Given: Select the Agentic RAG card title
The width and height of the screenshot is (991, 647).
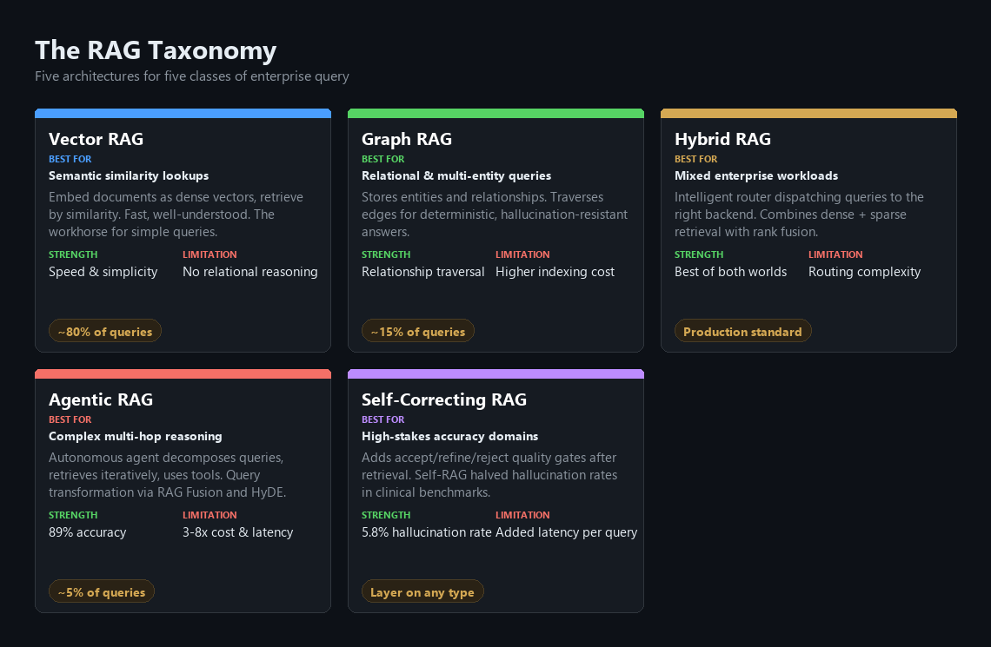Looking at the screenshot, I should pos(101,399).
